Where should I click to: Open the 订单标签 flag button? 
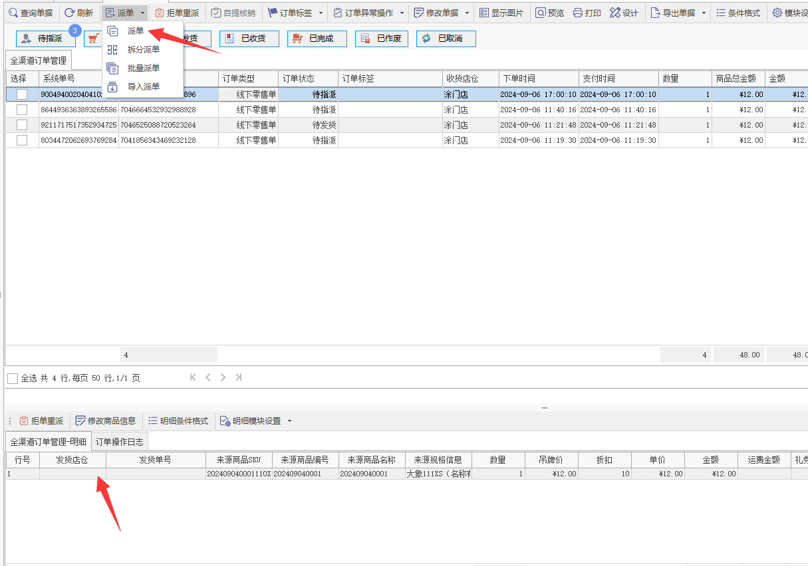coord(289,13)
